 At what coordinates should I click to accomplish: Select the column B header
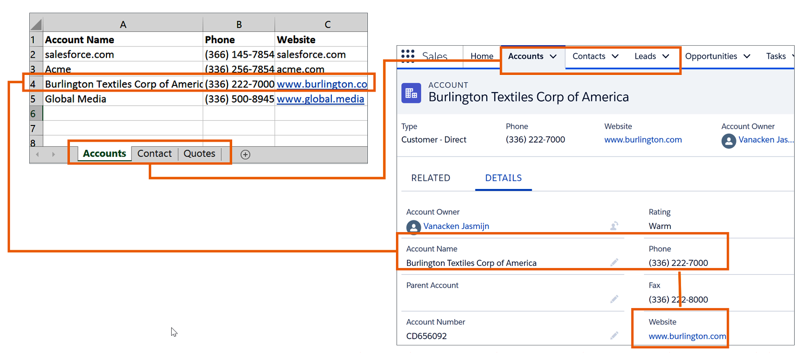coord(238,24)
